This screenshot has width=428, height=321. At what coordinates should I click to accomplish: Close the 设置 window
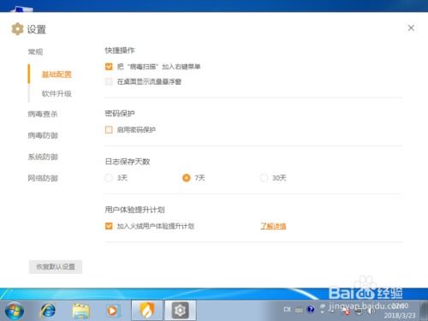(411, 28)
